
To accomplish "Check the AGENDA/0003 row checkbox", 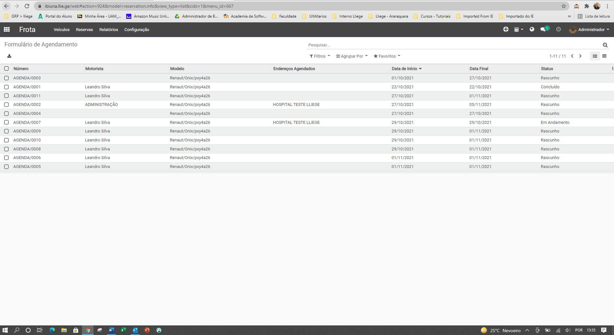I will pos(6,78).
